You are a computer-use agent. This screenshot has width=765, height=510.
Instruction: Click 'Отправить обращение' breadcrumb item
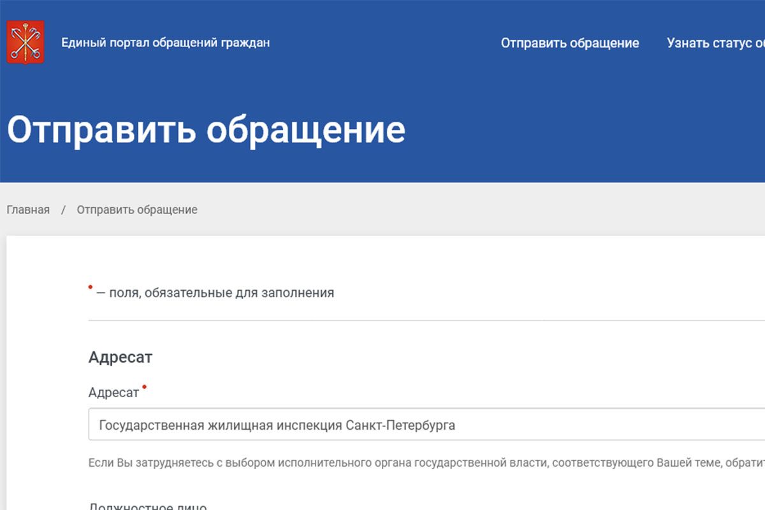(137, 210)
